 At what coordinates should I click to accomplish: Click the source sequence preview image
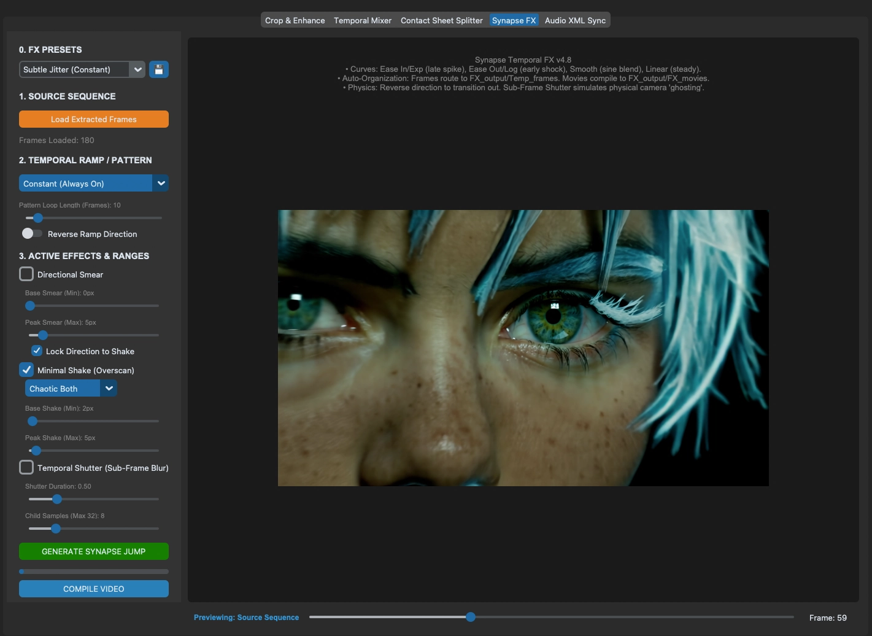pos(523,348)
